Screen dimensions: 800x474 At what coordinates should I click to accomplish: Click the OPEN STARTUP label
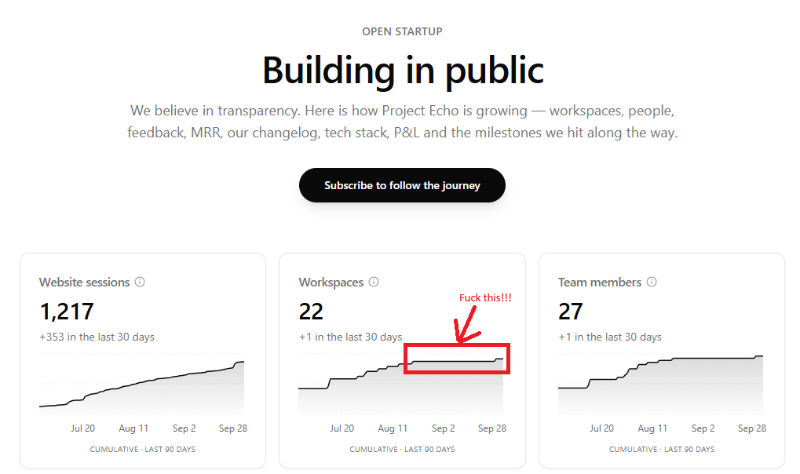pyautogui.click(x=402, y=31)
